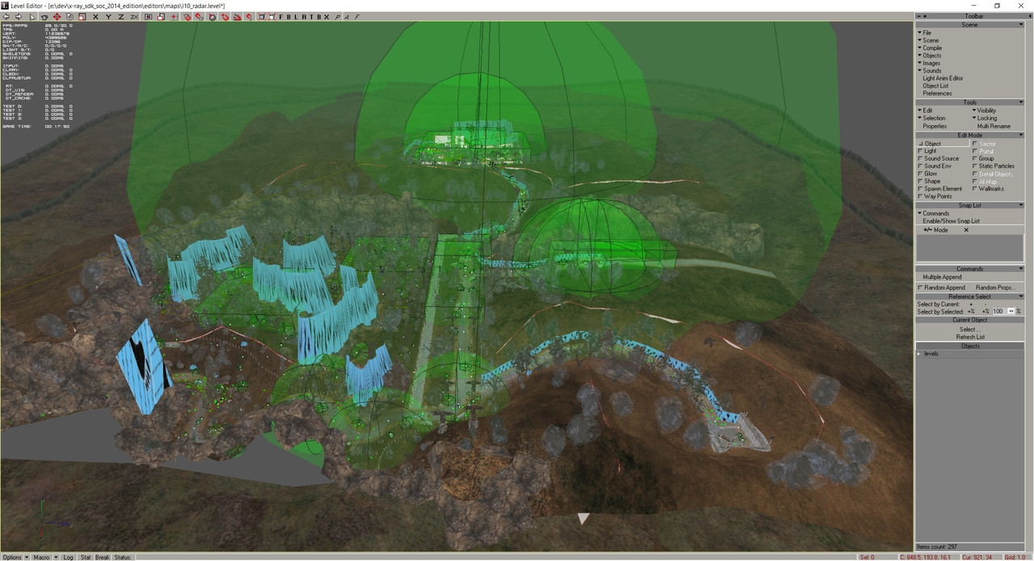
Task: Click the Snap List X clear icon
Action: 966,230
